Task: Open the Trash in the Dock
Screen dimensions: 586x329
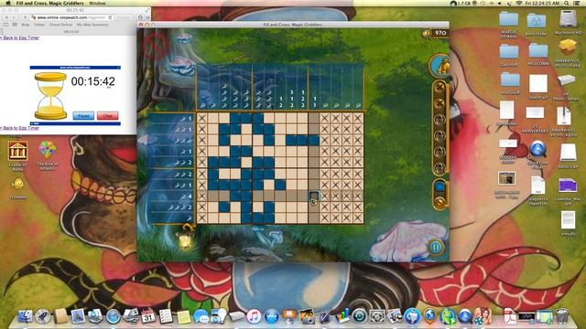Action: [562, 316]
